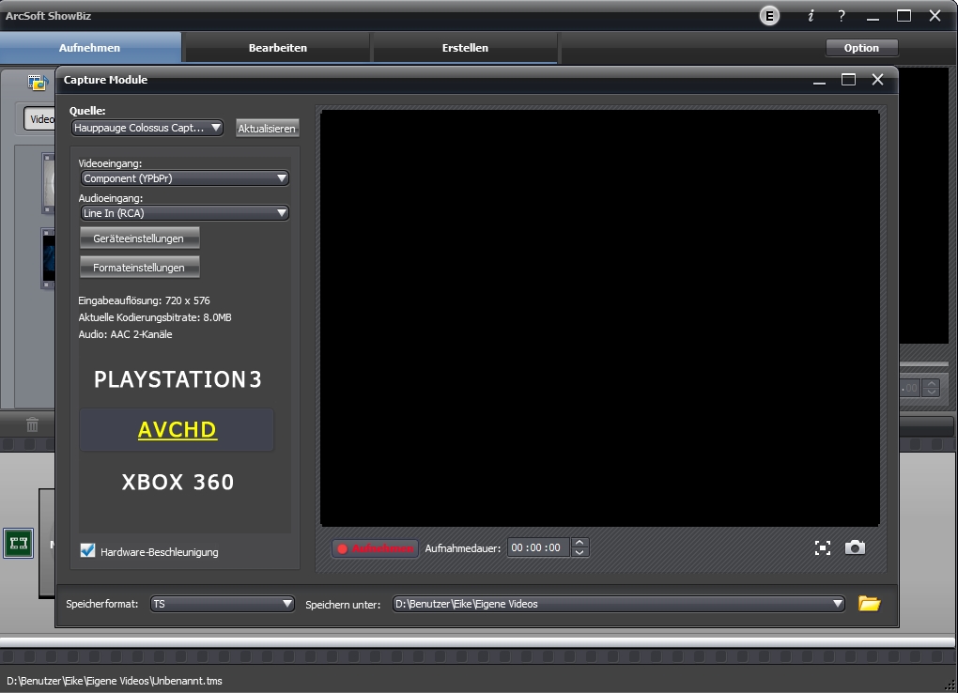
Task: Minimize the Capture Module window
Action: [x=819, y=80]
